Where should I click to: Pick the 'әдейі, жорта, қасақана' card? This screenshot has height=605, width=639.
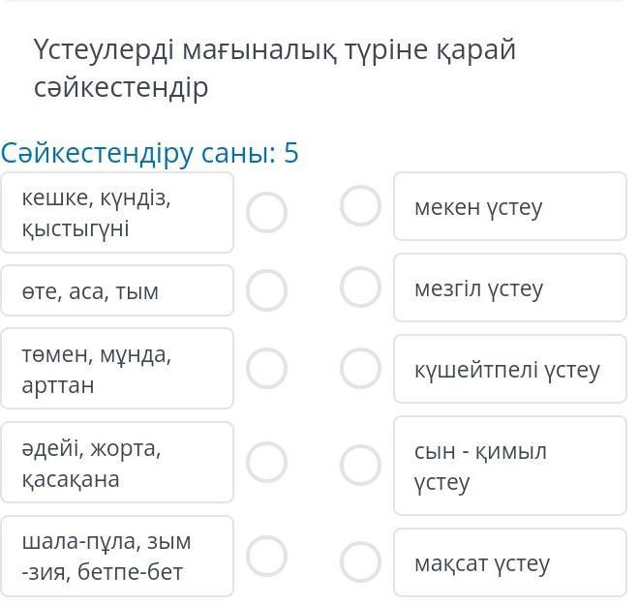(x=117, y=463)
